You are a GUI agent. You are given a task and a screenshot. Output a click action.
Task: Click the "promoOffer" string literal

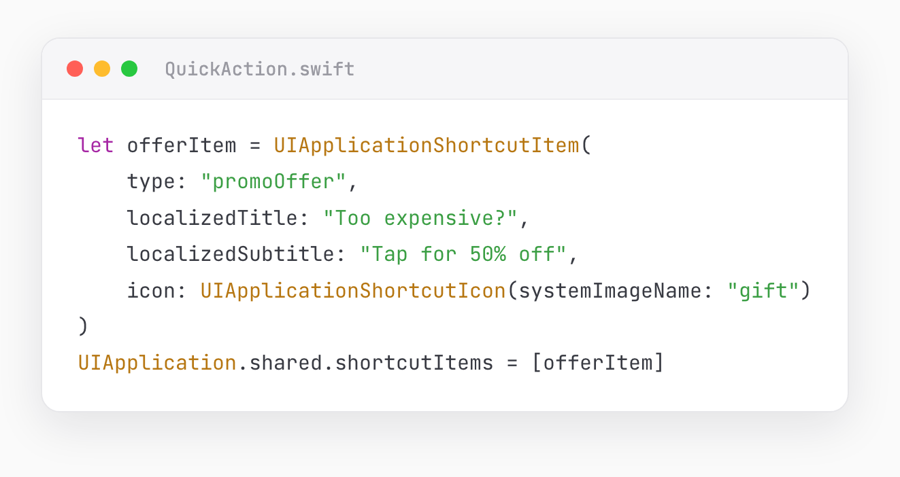coord(273,182)
